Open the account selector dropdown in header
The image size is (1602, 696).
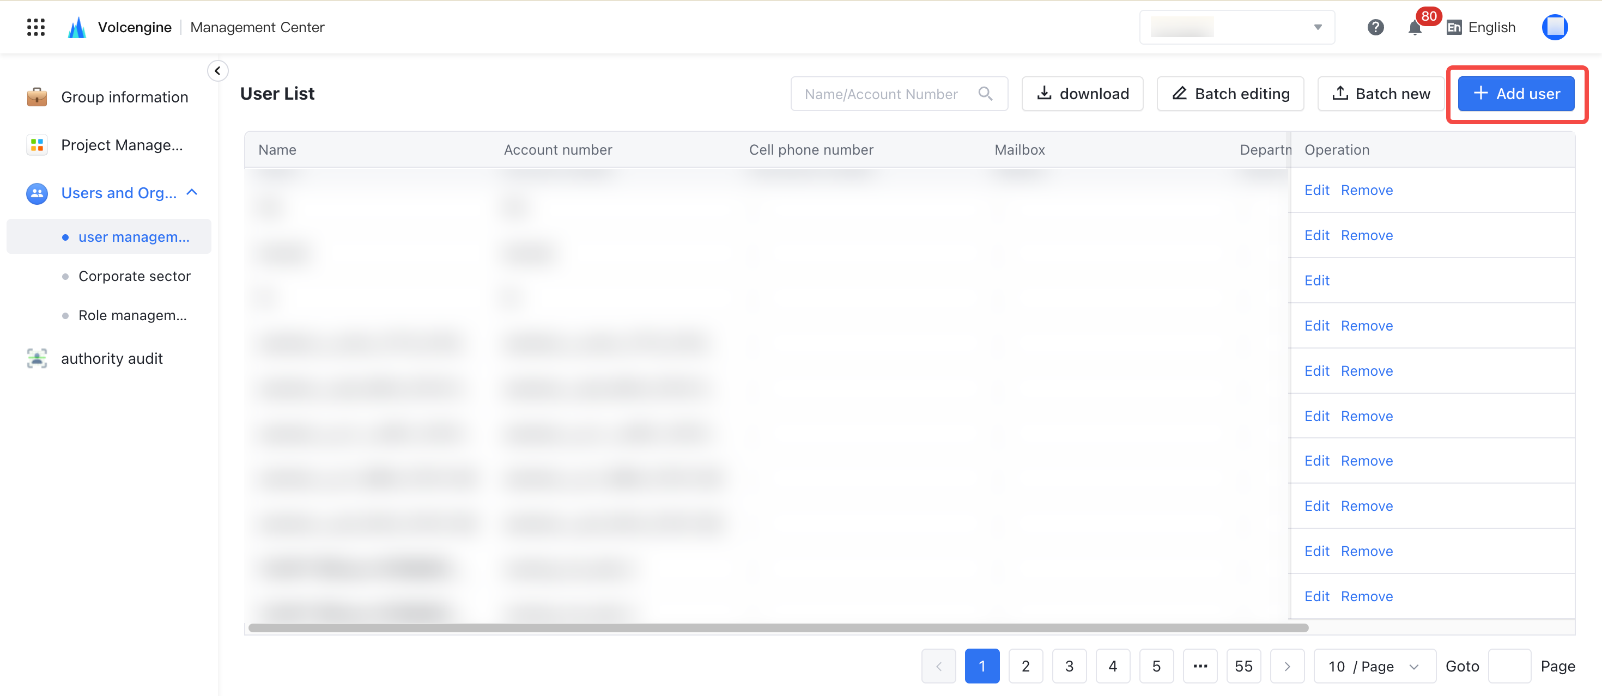[1237, 27]
